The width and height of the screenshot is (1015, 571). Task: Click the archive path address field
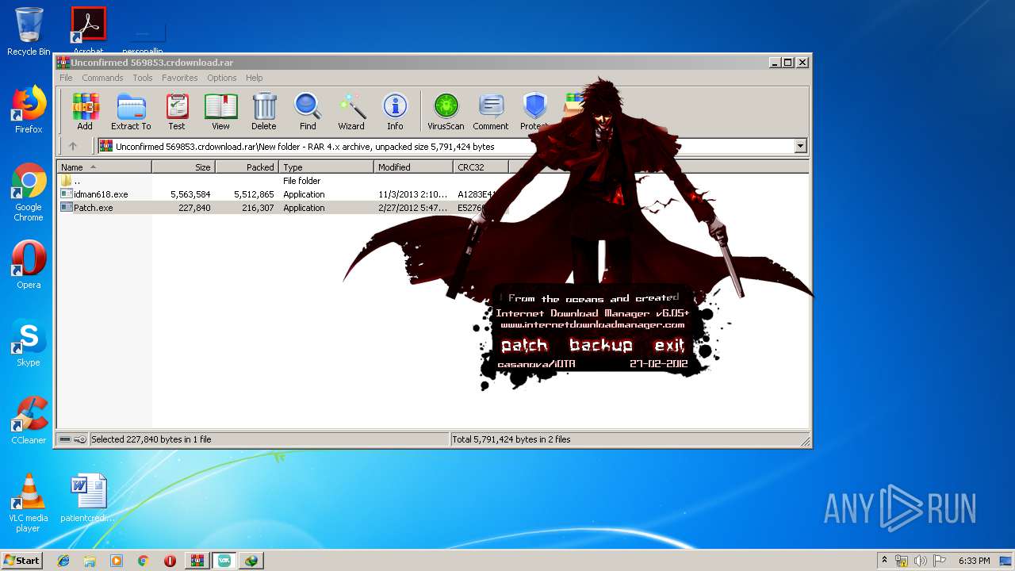452,146
